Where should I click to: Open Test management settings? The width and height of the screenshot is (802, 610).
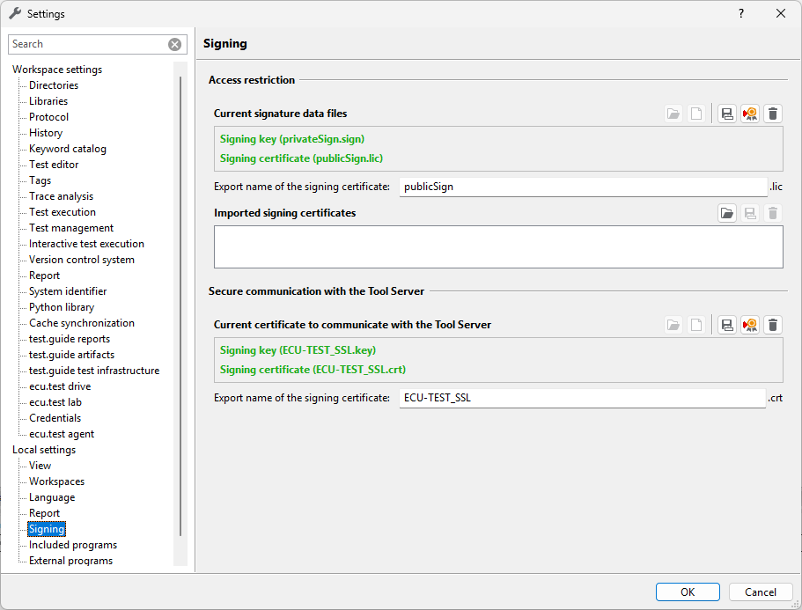[x=71, y=228]
